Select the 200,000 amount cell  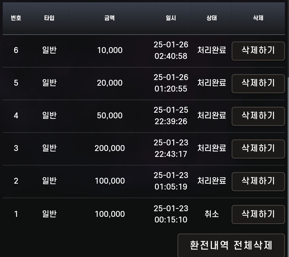point(110,148)
